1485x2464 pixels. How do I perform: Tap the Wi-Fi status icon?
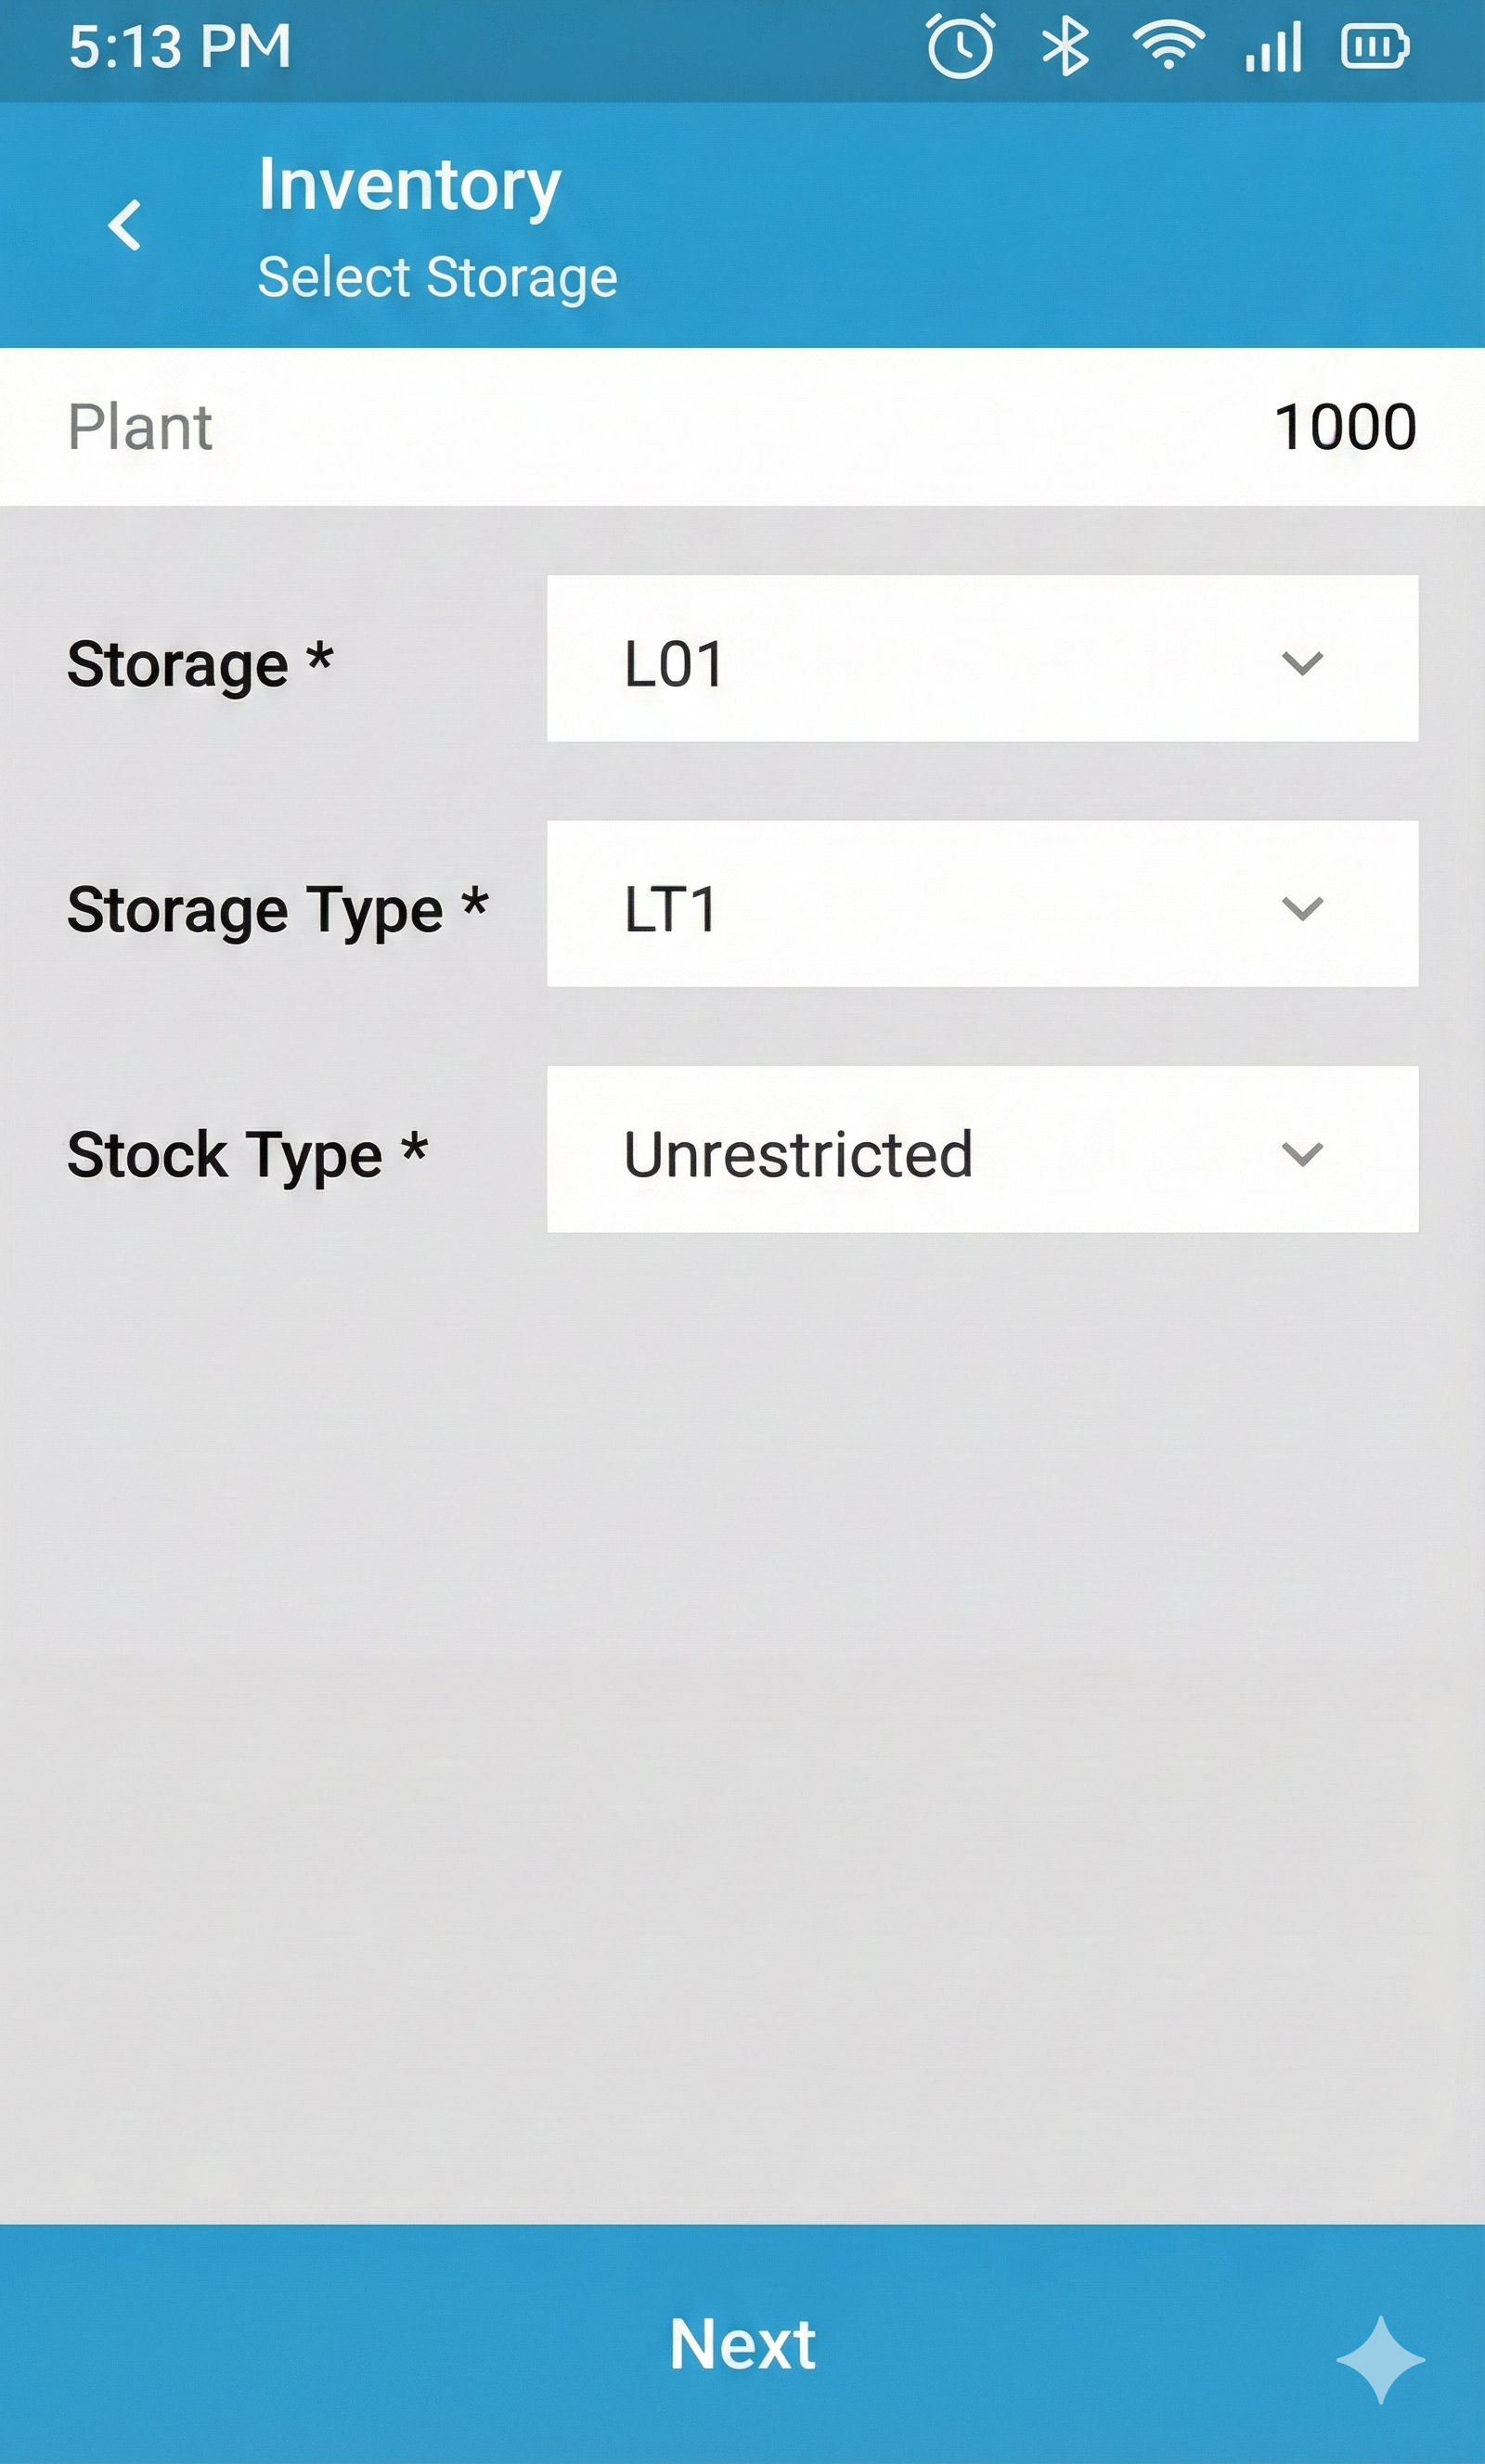click(x=1168, y=46)
